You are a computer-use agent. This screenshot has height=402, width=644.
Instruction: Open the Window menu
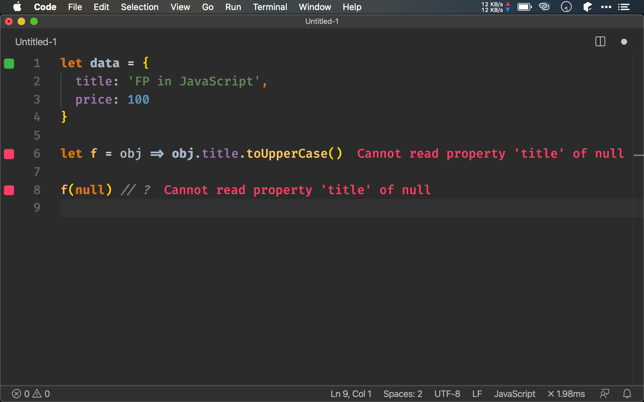(315, 7)
